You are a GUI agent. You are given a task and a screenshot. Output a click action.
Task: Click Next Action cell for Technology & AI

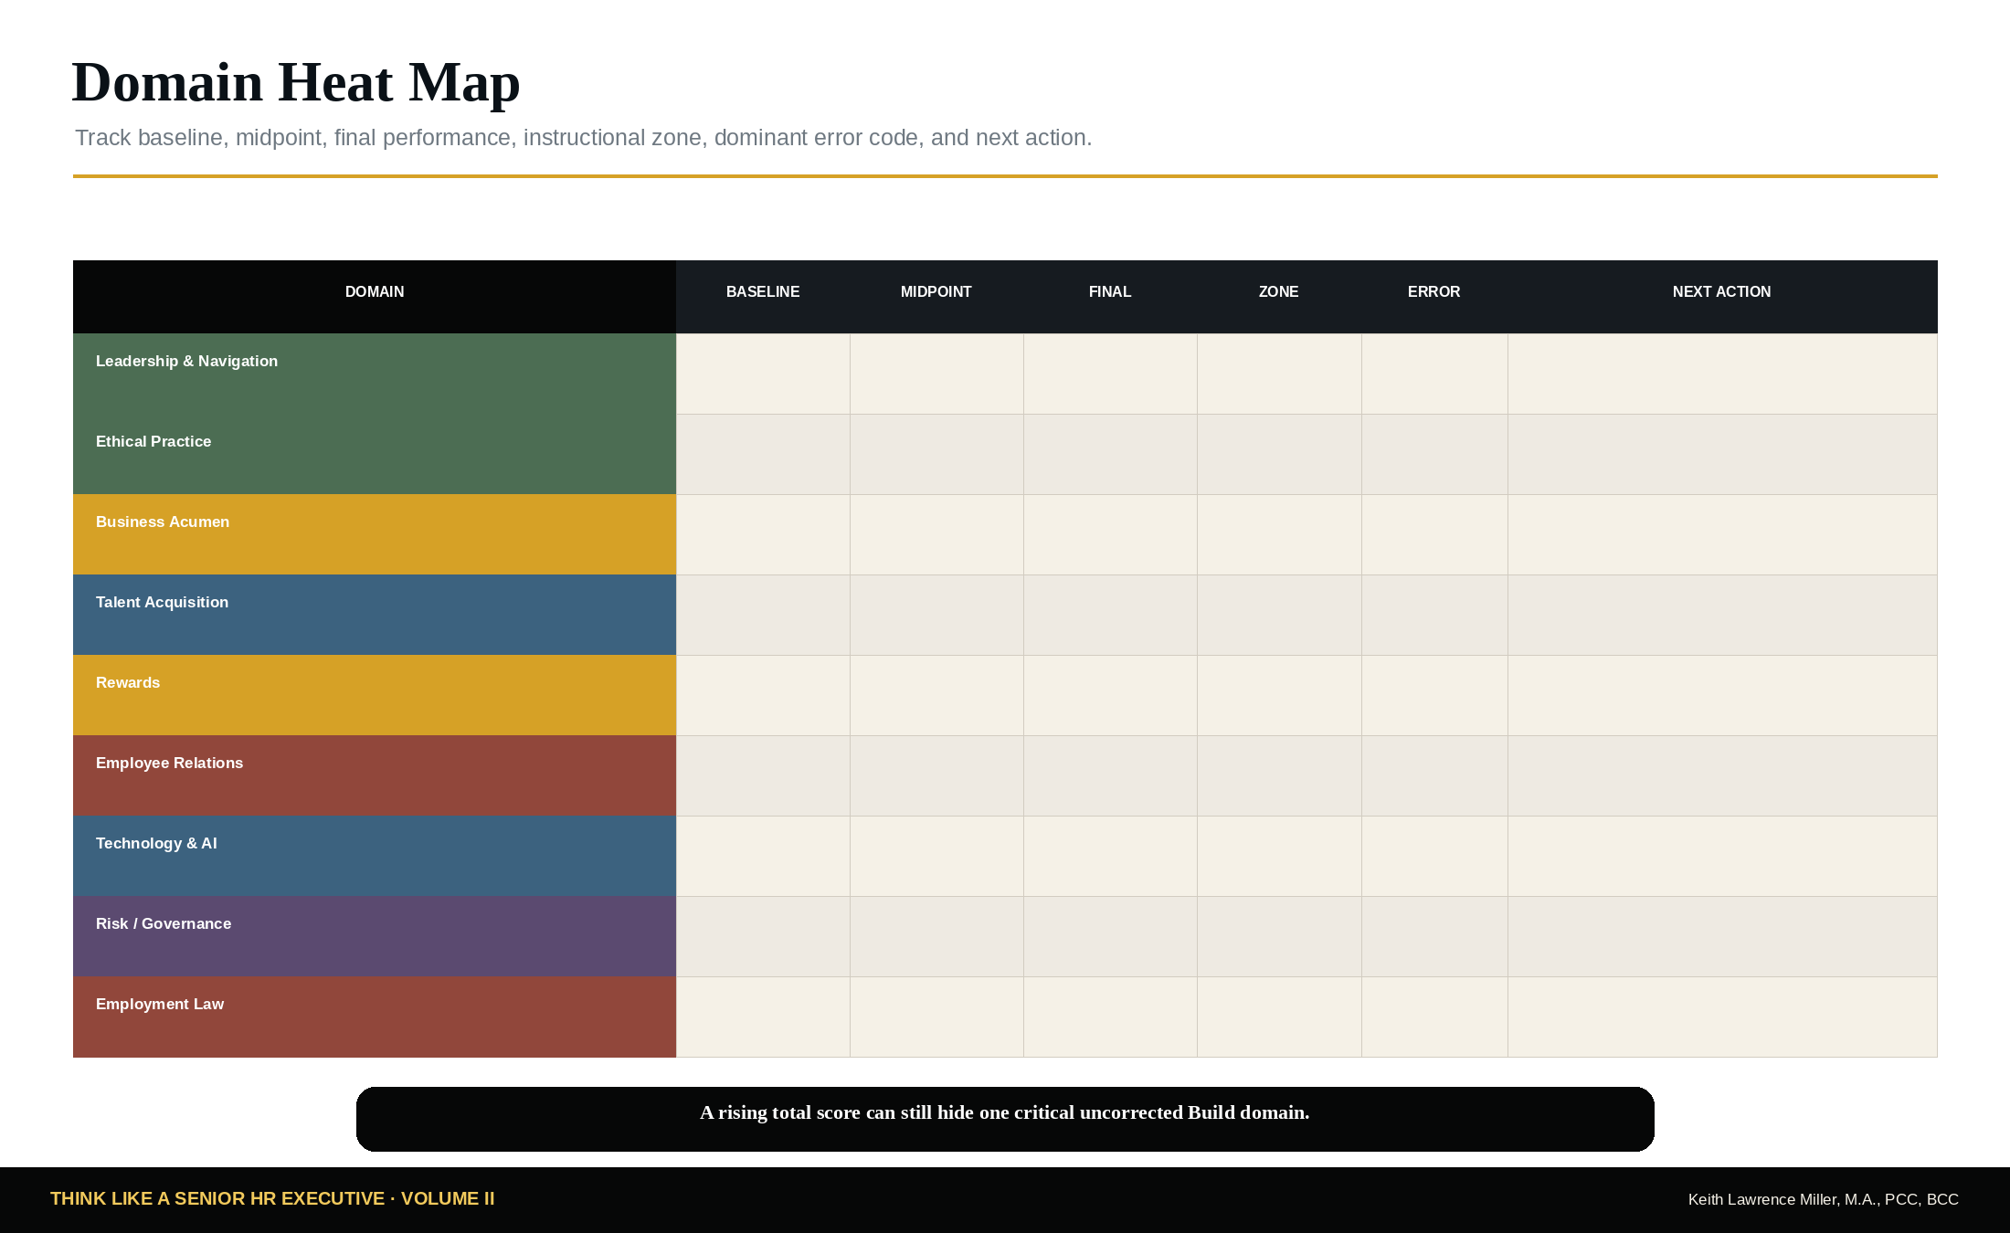(1722, 857)
